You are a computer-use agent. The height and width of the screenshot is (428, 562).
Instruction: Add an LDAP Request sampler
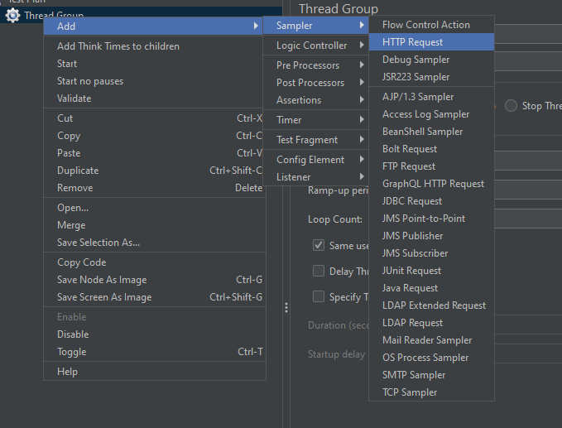click(x=431, y=323)
